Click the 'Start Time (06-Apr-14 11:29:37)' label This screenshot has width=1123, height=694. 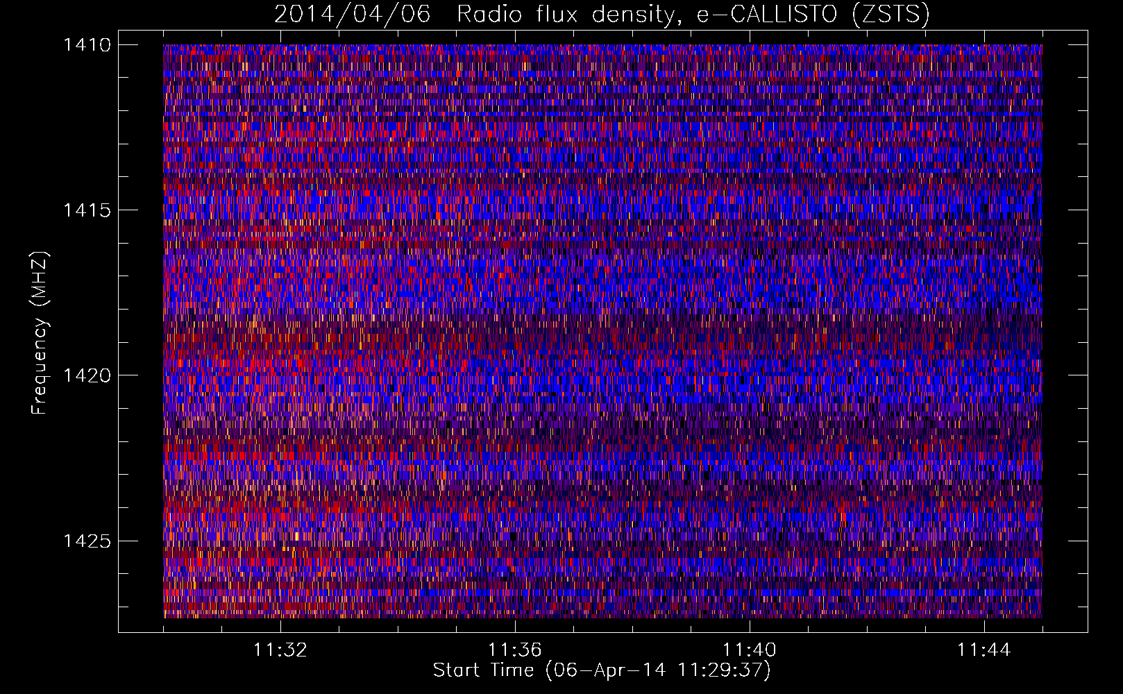coord(602,670)
